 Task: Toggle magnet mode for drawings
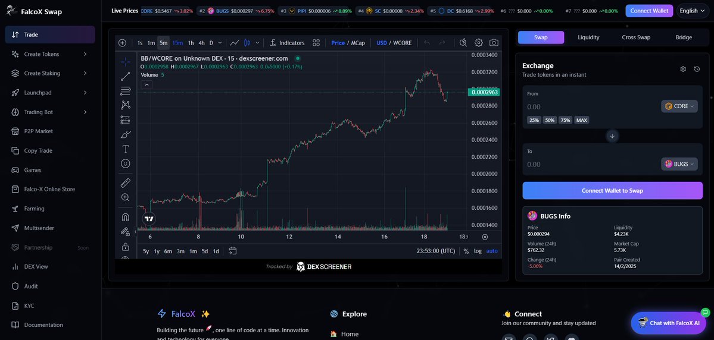pyautogui.click(x=125, y=218)
